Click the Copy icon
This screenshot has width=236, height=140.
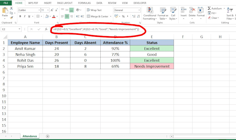(11, 13)
